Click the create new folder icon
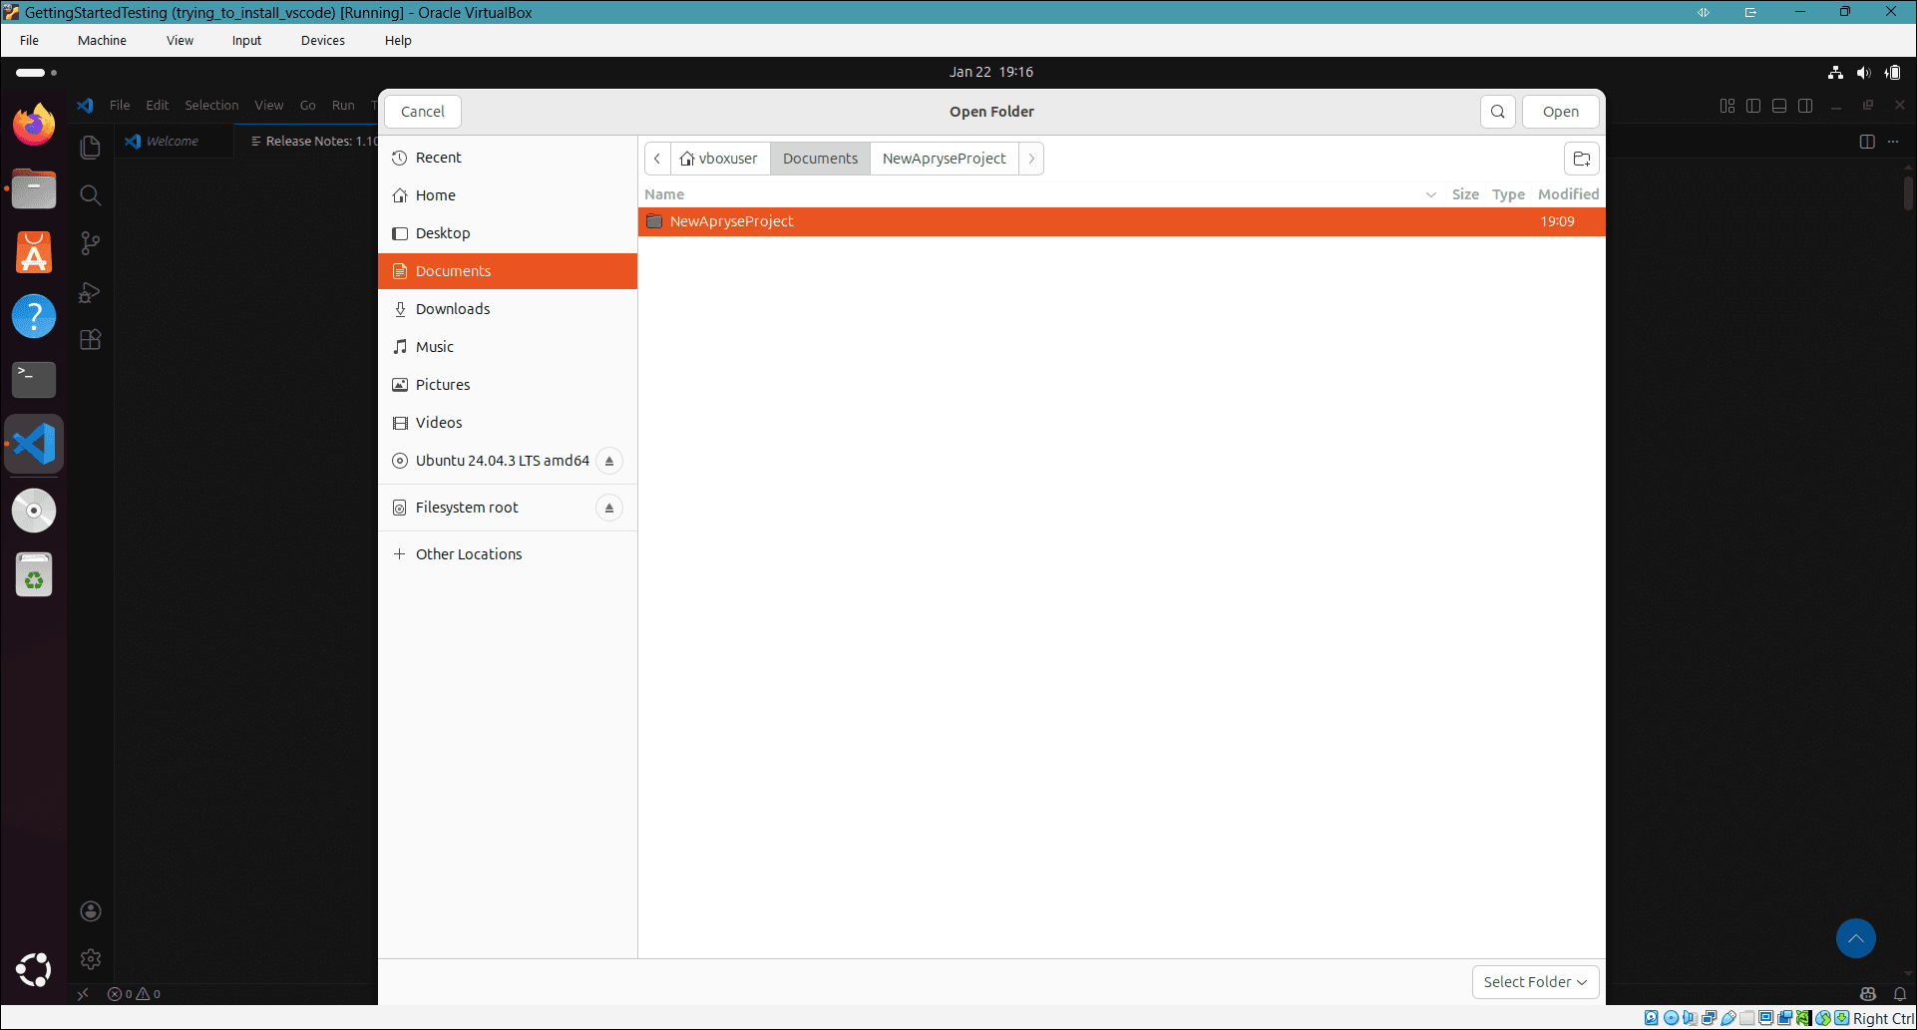 click(1581, 159)
